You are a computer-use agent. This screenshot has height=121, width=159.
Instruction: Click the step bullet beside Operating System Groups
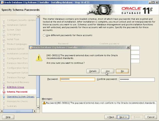(4, 97)
